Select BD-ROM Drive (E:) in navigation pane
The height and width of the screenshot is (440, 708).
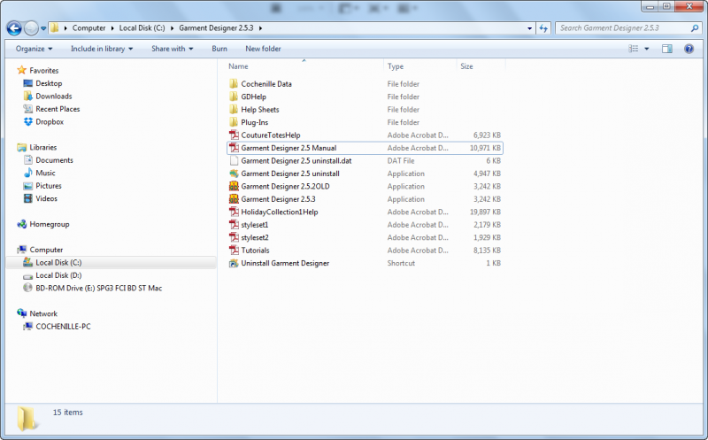(x=98, y=289)
